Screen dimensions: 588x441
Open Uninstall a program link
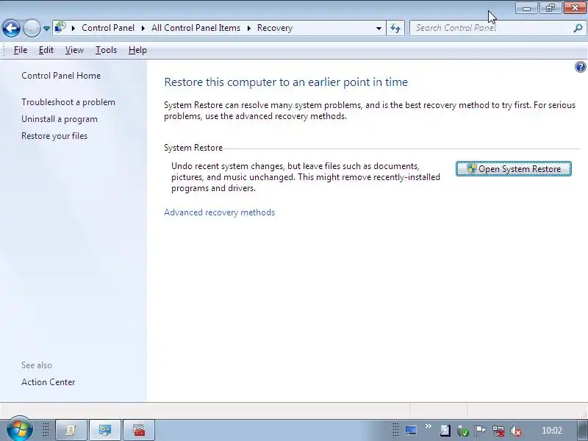(x=60, y=119)
